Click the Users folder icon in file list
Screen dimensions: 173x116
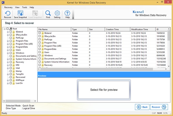(43, 52)
